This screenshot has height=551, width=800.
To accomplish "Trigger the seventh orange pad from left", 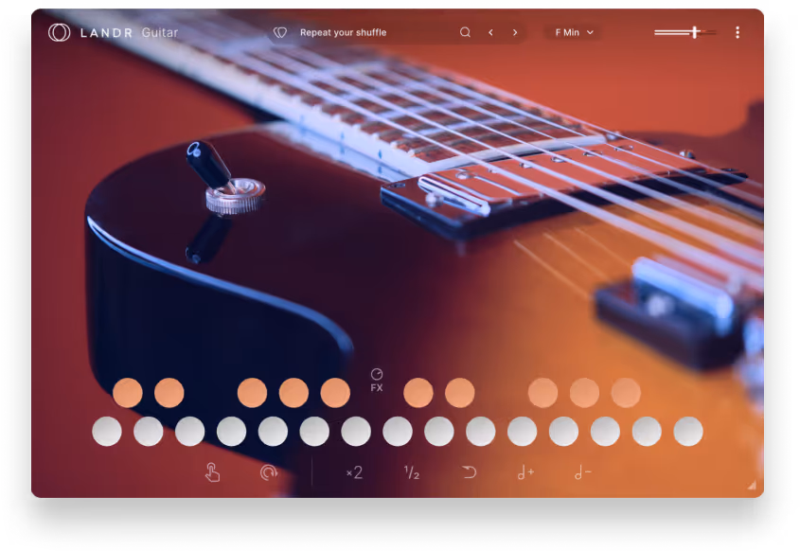I will [460, 393].
